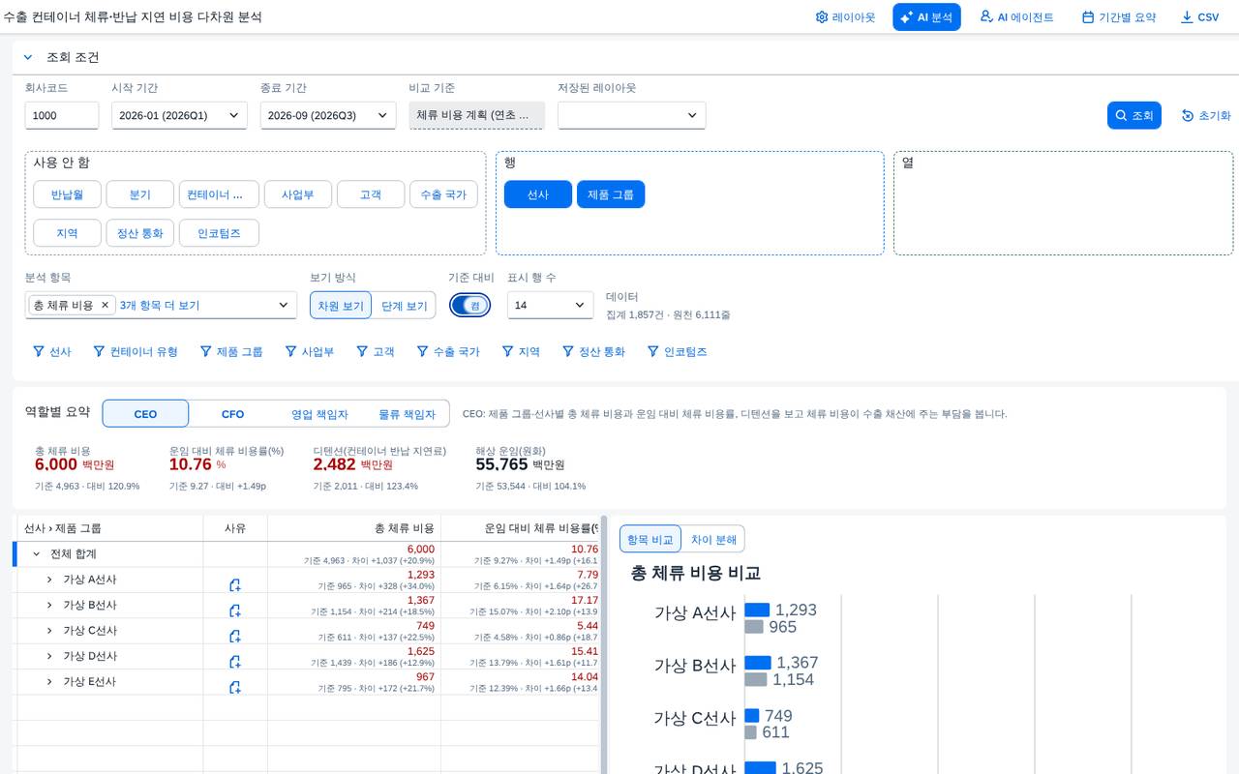This screenshot has height=774, width=1239.
Task: Reset conditions with 초기화
Action: [1206, 115]
